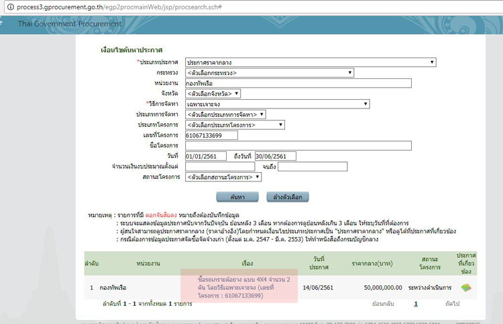The image size is (503, 324).
Task: Click the หน่วยงาน field containing กองทัพเรือ
Action: [x=298, y=83]
